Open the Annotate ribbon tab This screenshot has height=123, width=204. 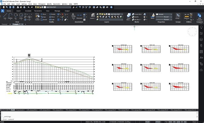pos(28,11)
